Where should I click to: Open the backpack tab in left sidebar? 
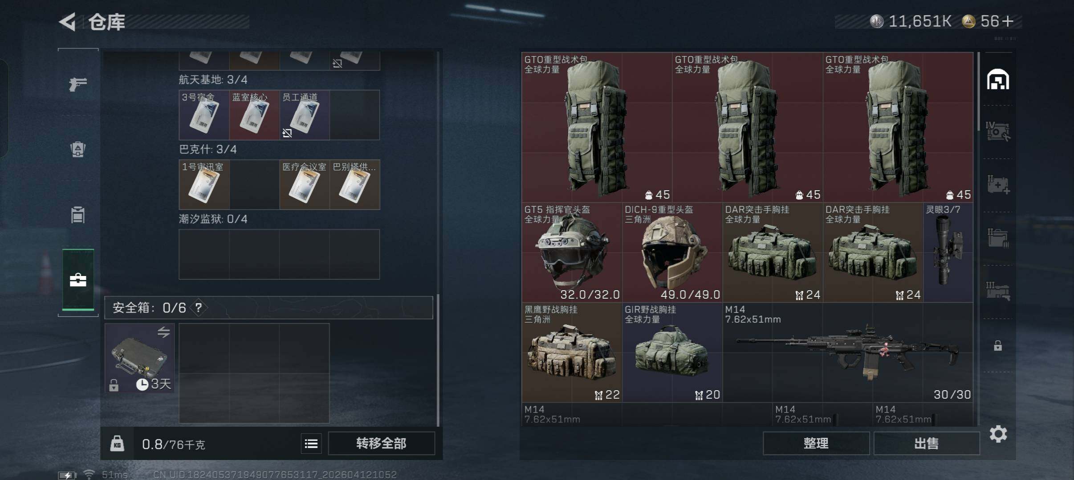(78, 149)
